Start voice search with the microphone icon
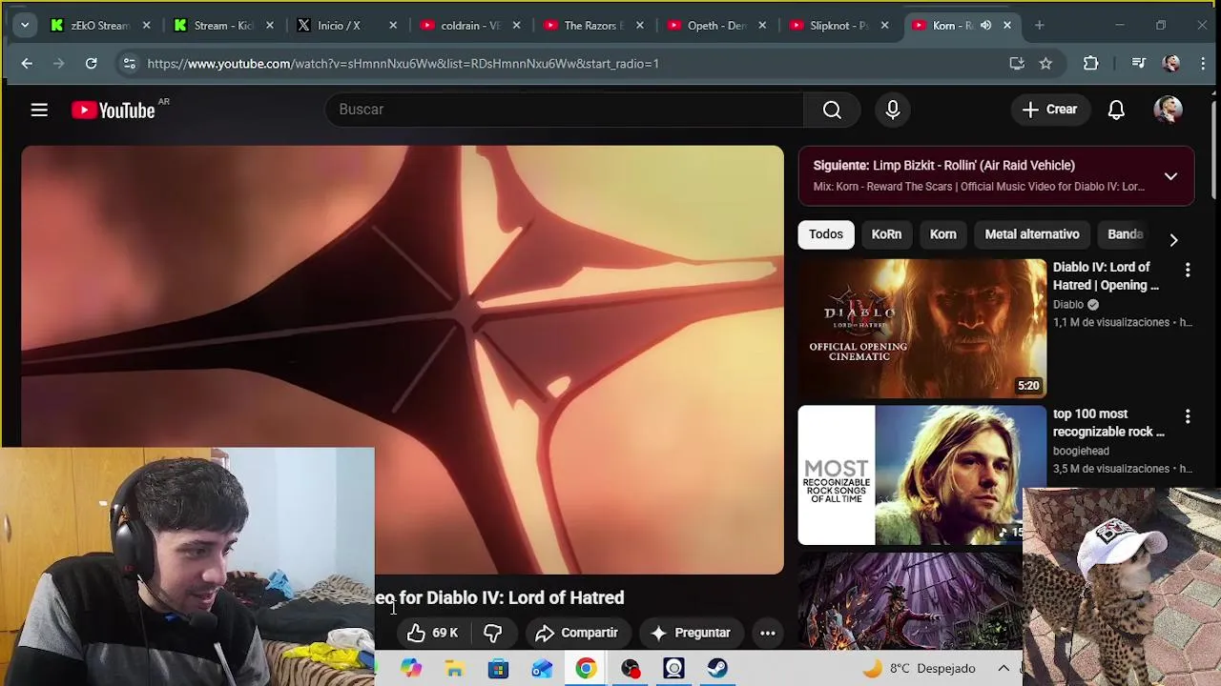The height and width of the screenshot is (686, 1221). pos(893,110)
